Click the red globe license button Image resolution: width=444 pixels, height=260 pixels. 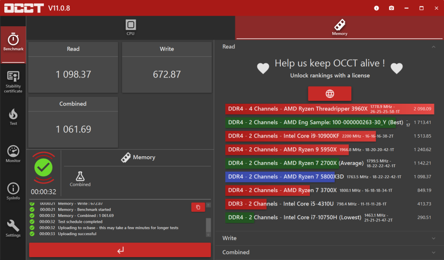pyautogui.click(x=329, y=94)
